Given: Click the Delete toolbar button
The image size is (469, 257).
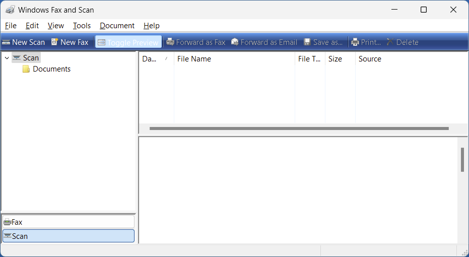Looking at the screenshot, I should click(x=403, y=42).
